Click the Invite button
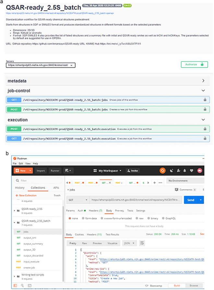The width and height of the screenshot is (214, 290). 133,170
